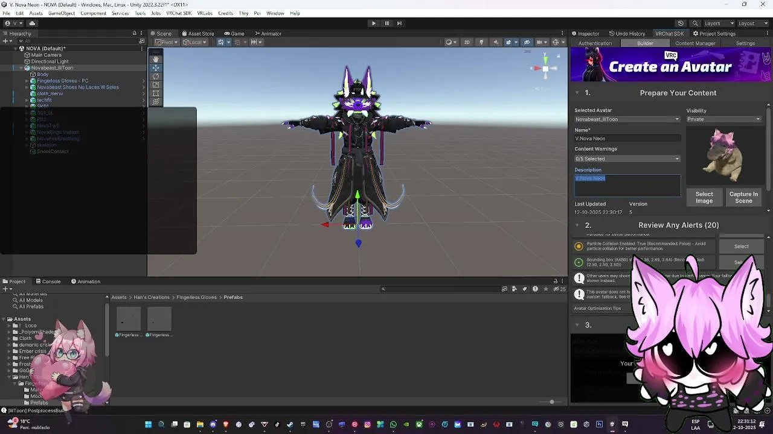The height and width of the screenshot is (434, 773).
Task: Open the Component menu
Action: click(93, 13)
